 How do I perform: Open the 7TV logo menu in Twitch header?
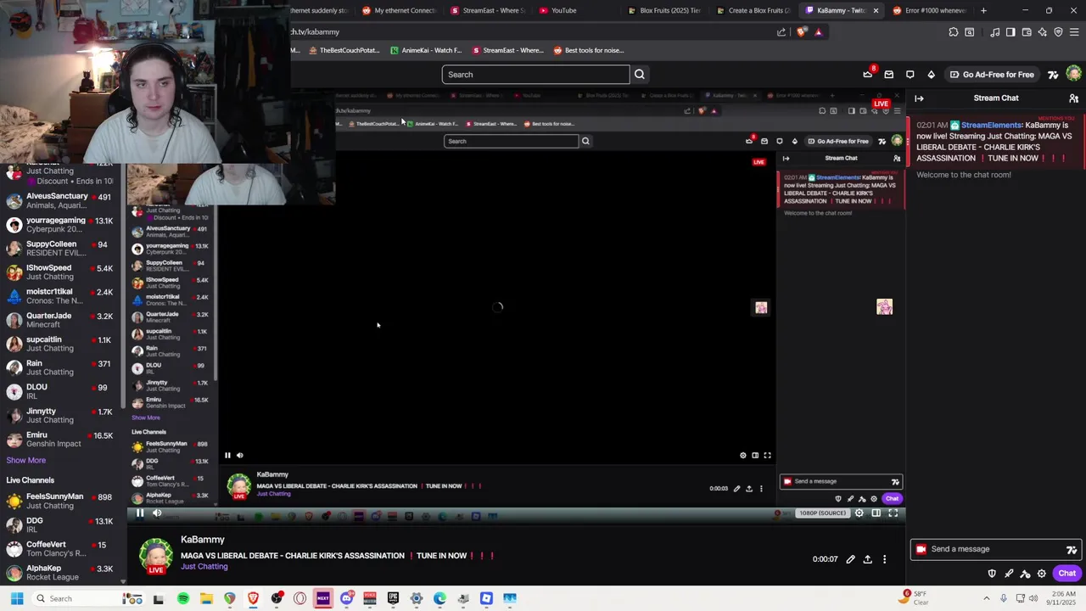click(x=1053, y=75)
